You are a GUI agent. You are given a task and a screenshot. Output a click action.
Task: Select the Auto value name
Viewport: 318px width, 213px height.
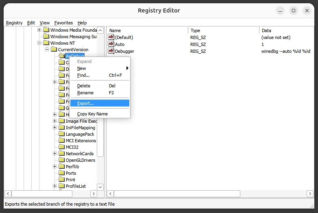point(120,44)
